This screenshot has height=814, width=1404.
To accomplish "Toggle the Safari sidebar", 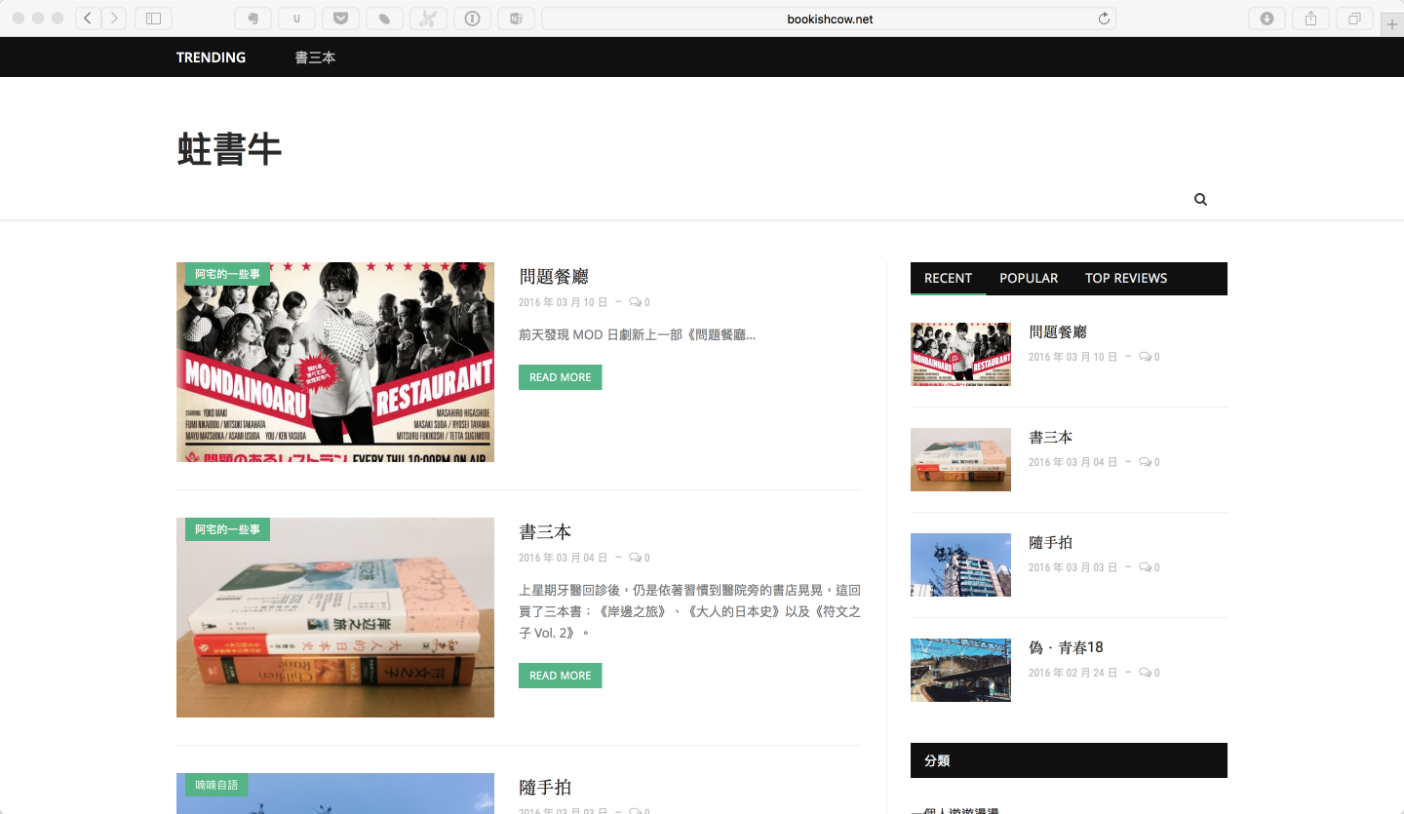I will click(153, 19).
